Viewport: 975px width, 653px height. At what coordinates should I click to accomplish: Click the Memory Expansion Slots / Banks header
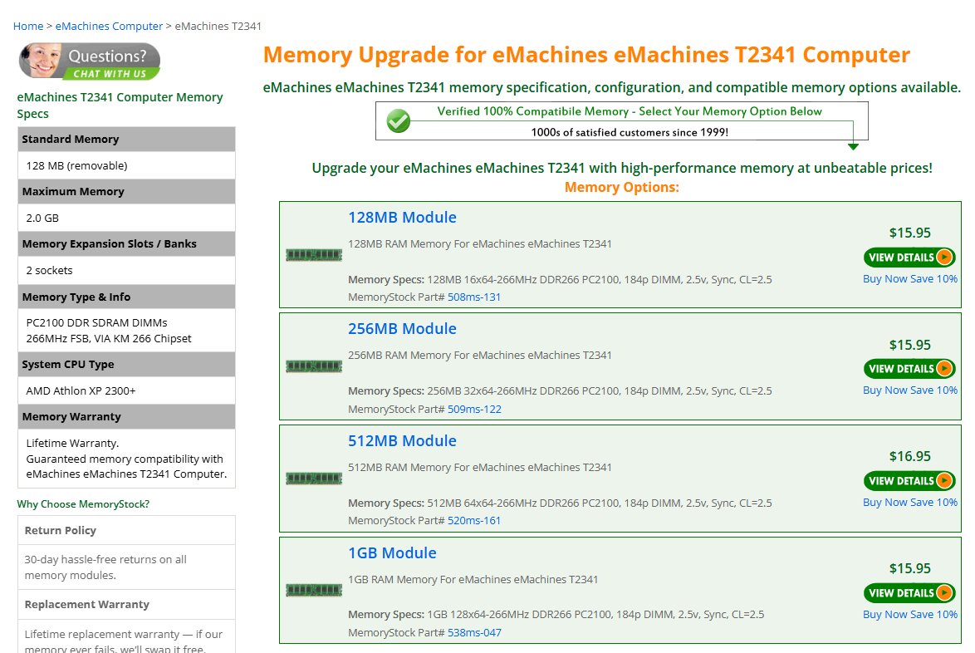[126, 243]
